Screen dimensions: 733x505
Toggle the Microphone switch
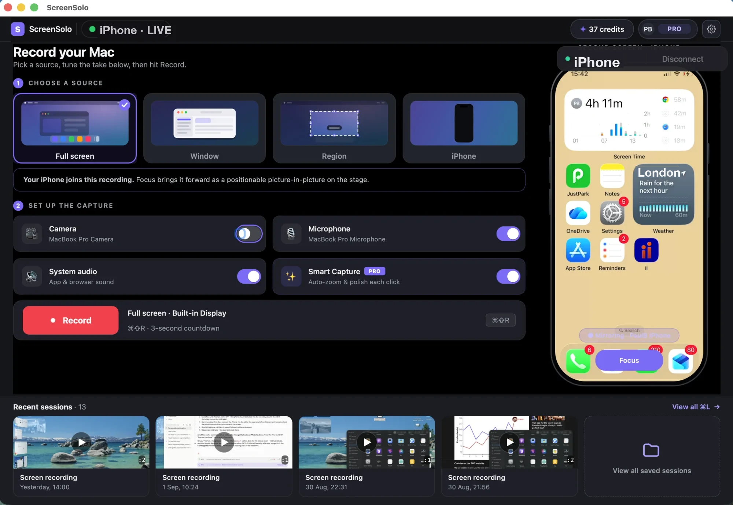(x=508, y=233)
